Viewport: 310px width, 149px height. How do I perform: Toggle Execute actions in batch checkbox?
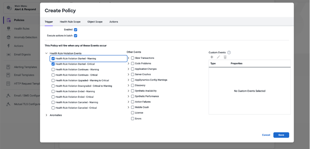75,36
